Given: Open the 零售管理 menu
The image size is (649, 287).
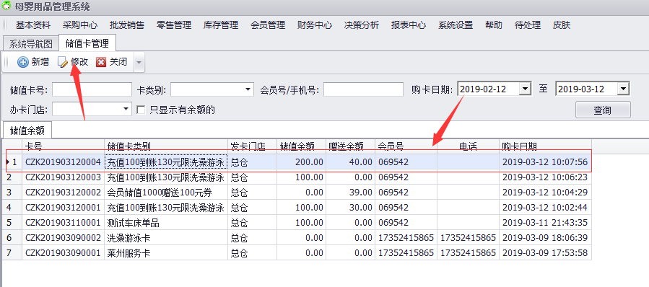Looking at the screenshot, I should coord(174,25).
